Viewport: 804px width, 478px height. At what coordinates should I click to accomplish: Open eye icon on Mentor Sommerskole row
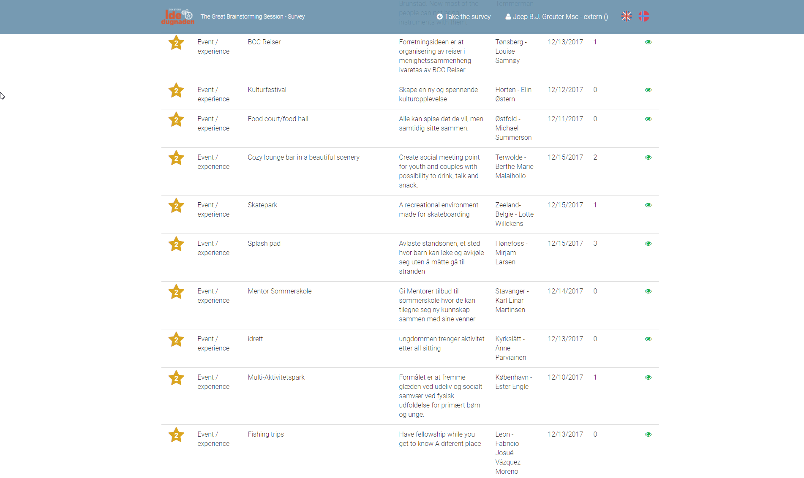[x=648, y=291]
